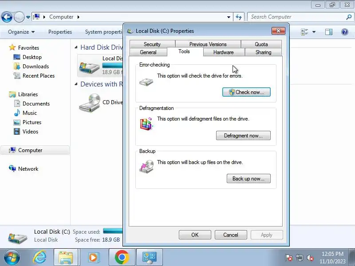
Task: Switch to the Quota tab
Action: coord(261,44)
